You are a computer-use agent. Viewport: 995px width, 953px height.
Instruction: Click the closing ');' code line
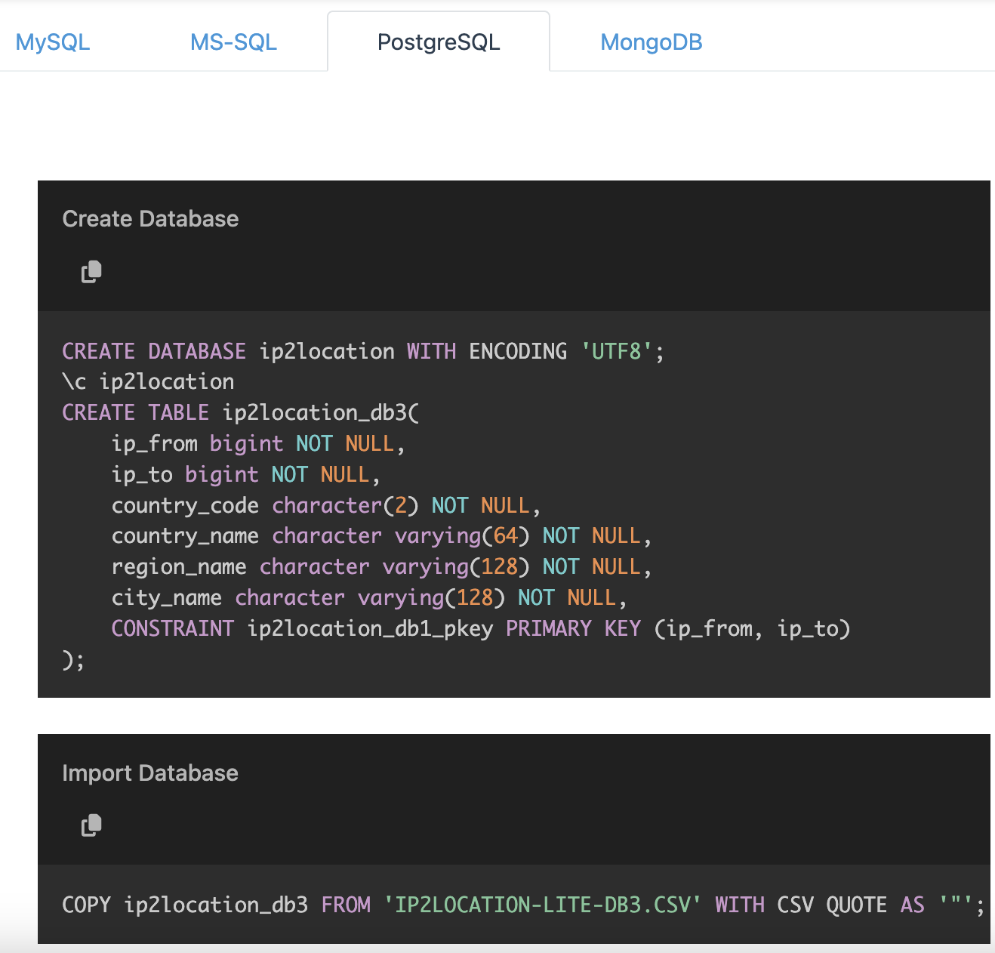(x=73, y=660)
